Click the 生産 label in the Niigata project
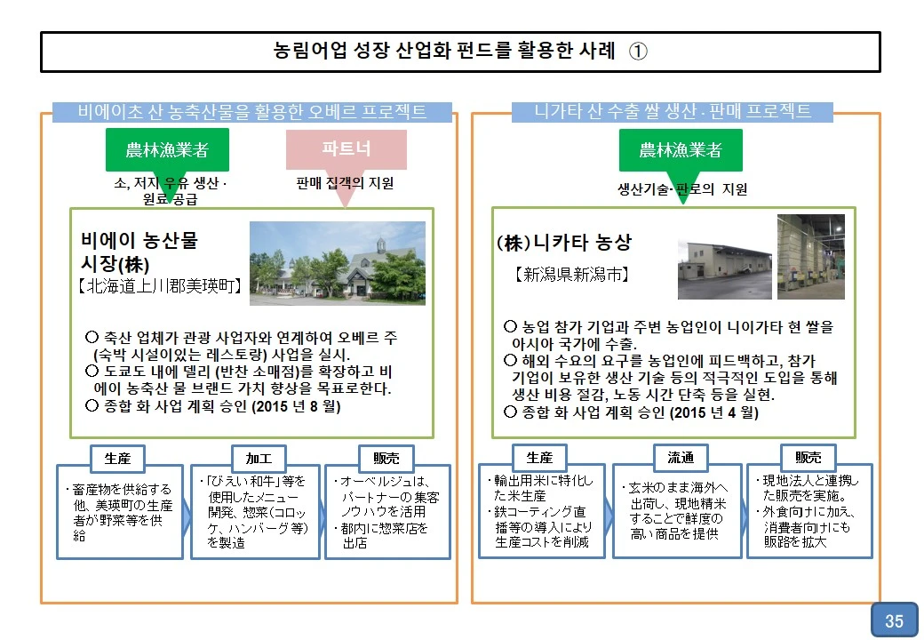Screen dimensions: 924x640 [x=539, y=459]
